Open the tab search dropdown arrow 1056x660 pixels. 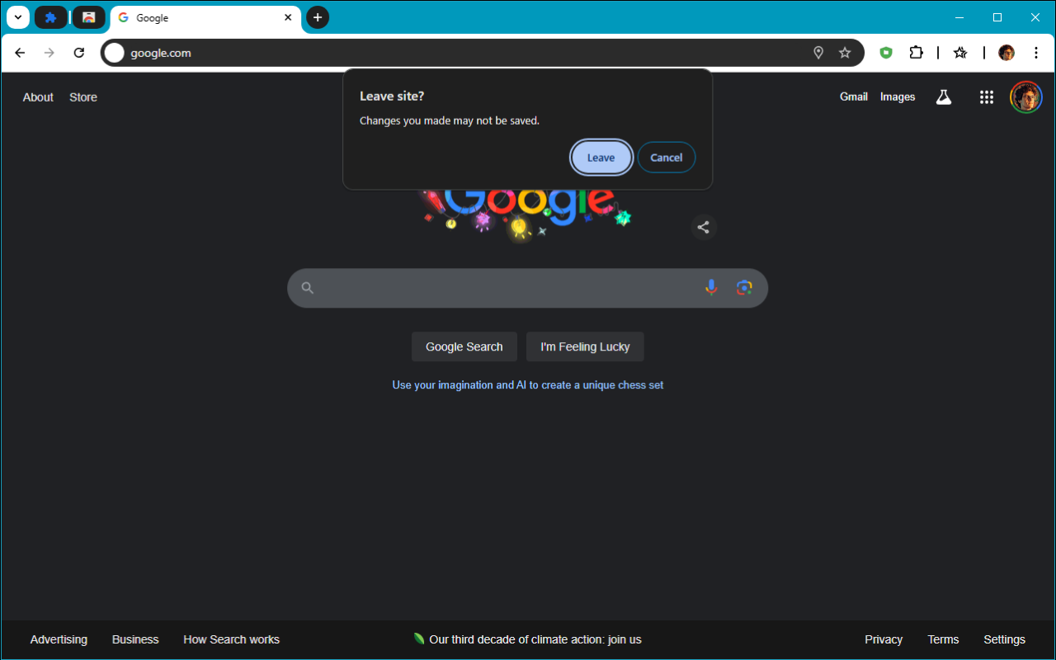(17, 17)
